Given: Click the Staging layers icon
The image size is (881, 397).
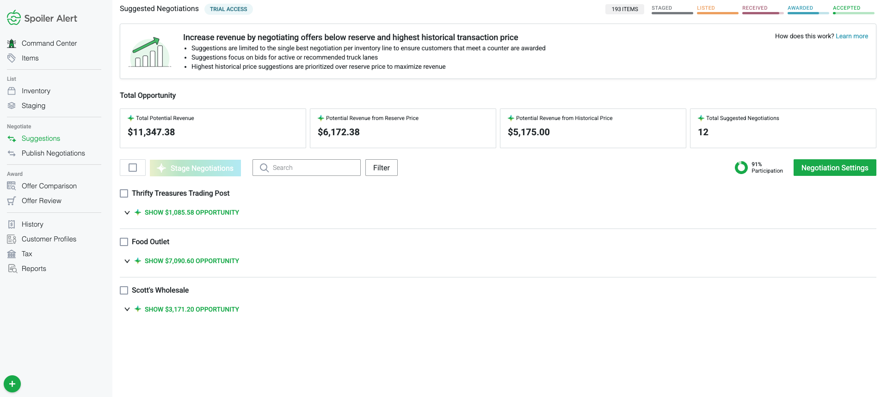Looking at the screenshot, I should click(x=12, y=106).
